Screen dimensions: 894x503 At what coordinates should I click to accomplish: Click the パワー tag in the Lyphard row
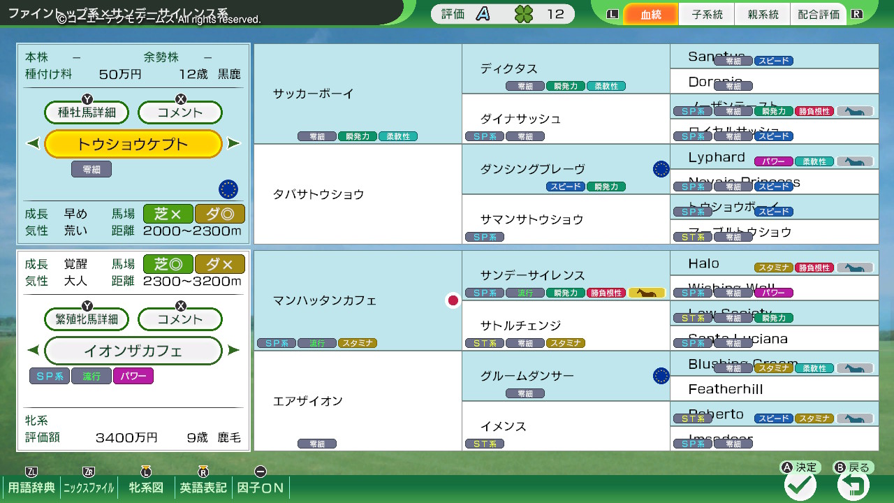click(774, 161)
